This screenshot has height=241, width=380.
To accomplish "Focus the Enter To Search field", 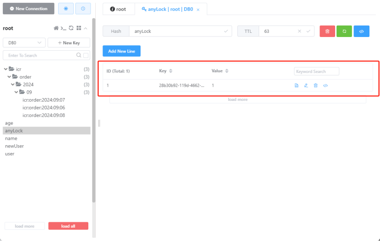I will click(x=42, y=55).
